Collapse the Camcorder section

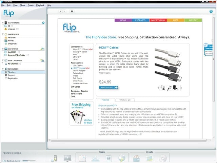[x=3, y=22]
